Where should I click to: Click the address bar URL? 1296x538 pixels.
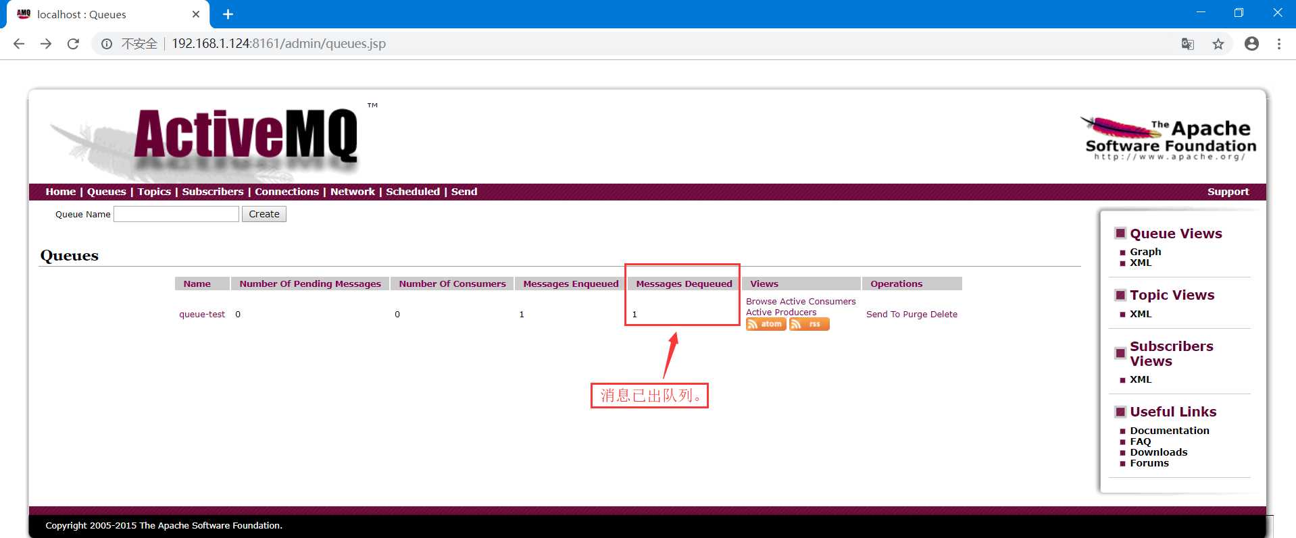pyautogui.click(x=278, y=44)
